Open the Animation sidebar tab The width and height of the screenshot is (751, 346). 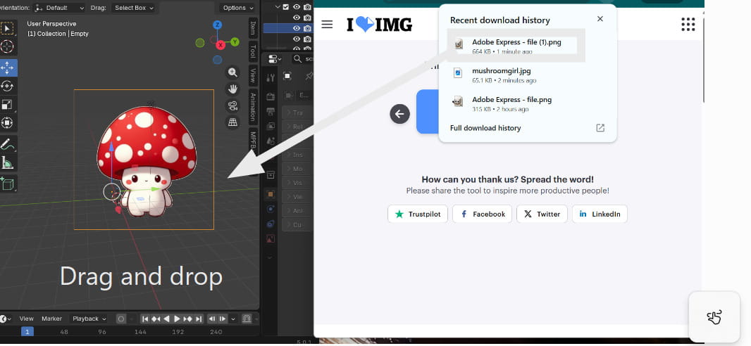pos(253,108)
